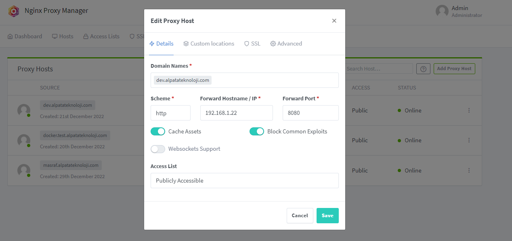The height and width of the screenshot is (241, 512).
Task: Click the Admin user avatar icon
Action: point(442,11)
